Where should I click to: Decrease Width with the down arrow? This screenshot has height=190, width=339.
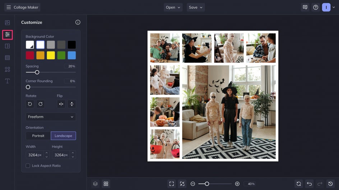(46, 157)
